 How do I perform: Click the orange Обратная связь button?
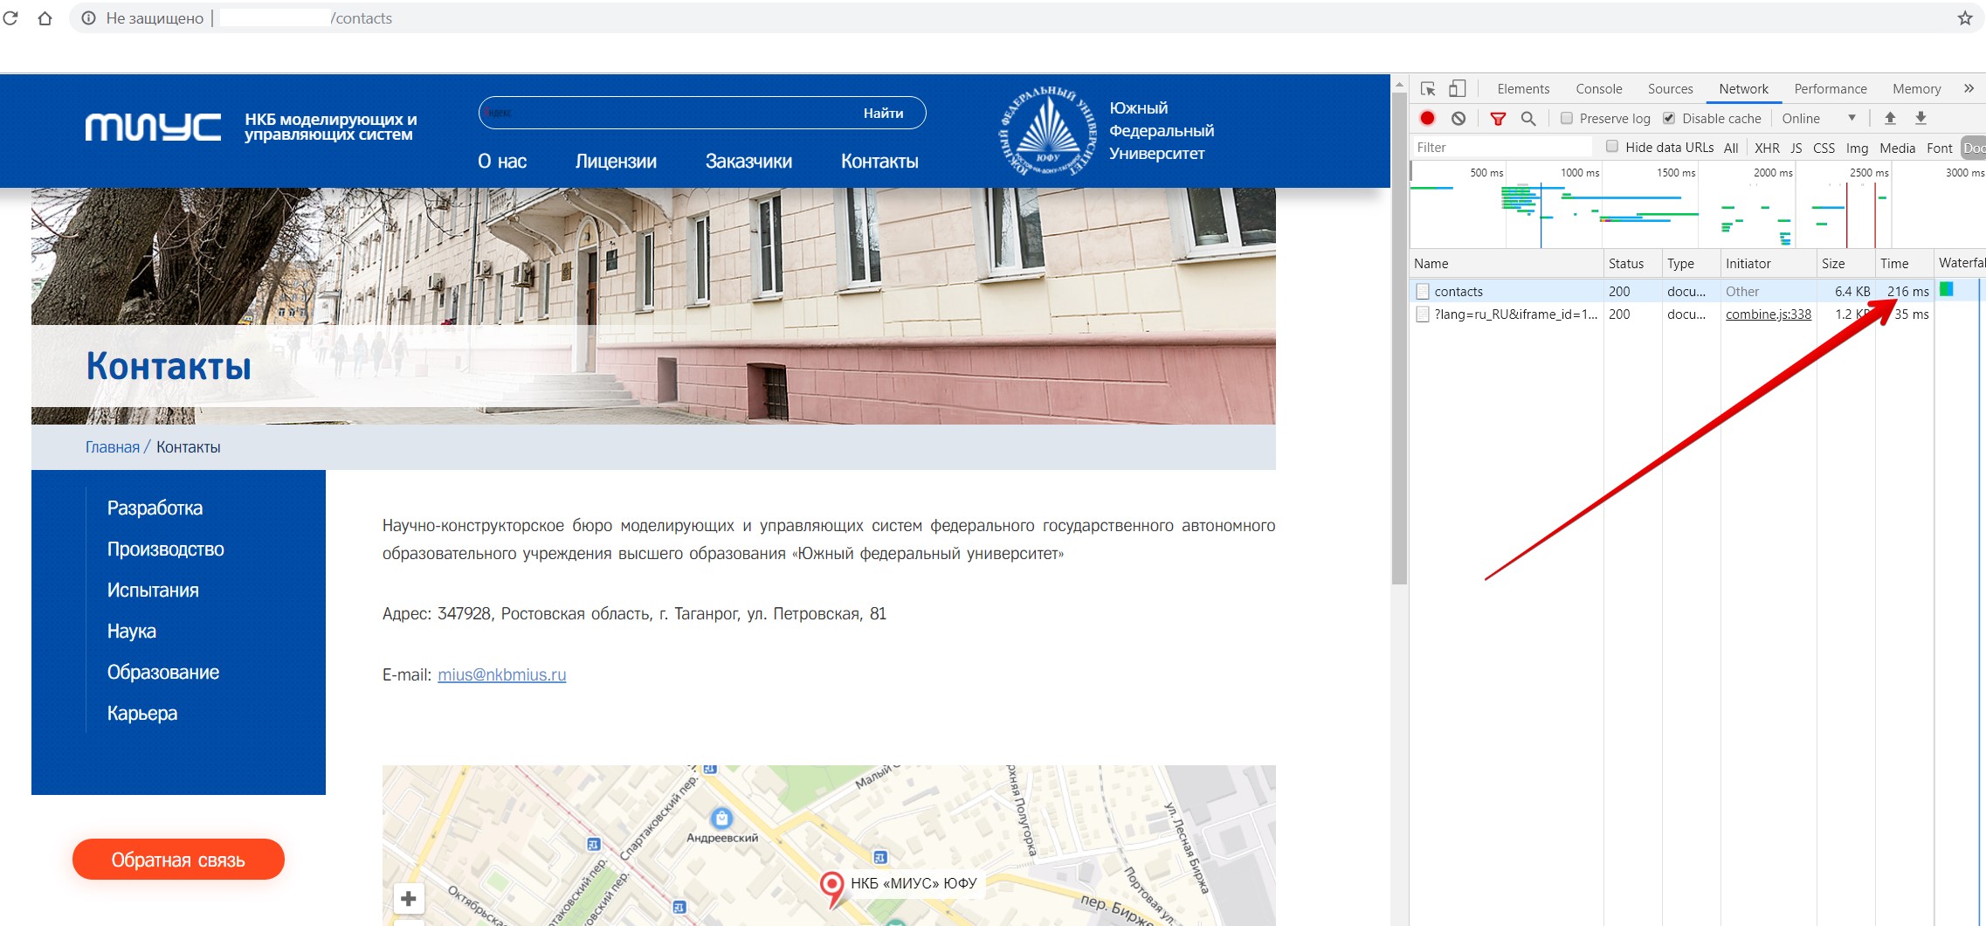pyautogui.click(x=178, y=860)
